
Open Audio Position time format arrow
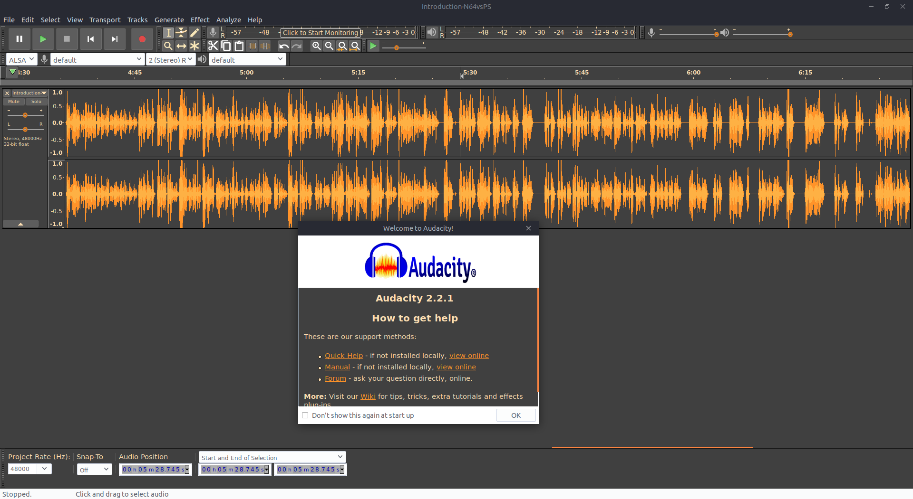click(x=187, y=470)
